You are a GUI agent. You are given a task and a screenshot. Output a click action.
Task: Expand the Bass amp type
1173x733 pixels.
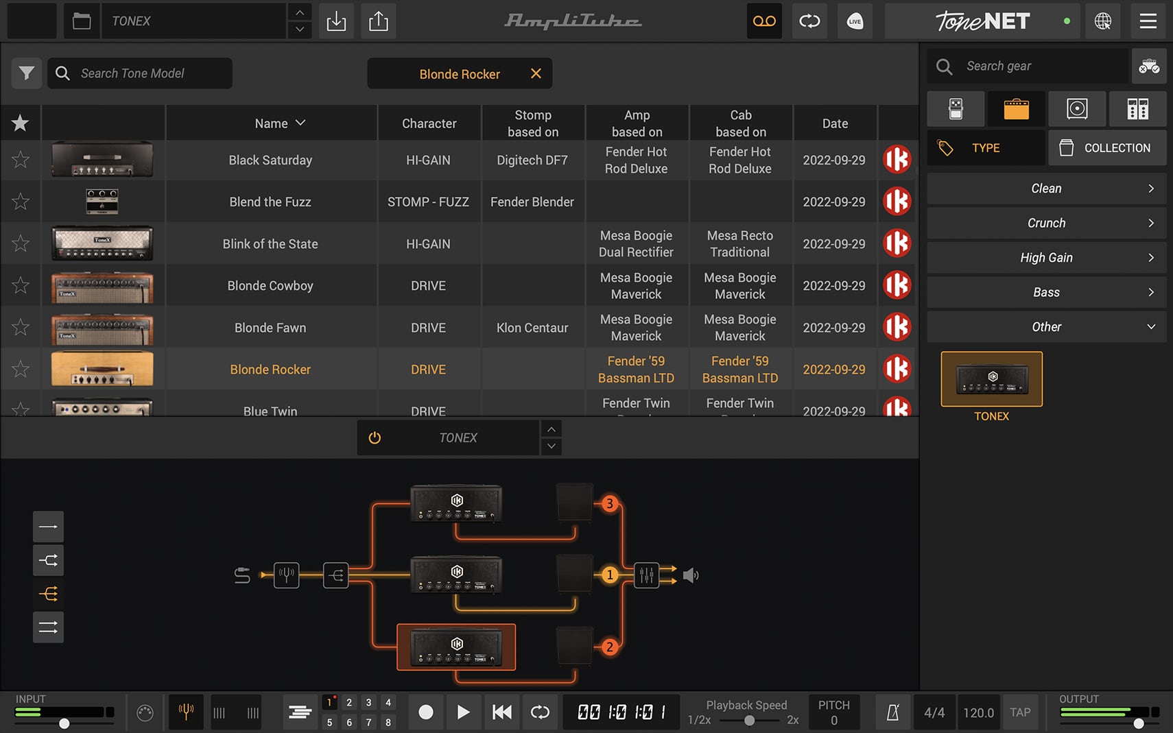point(1046,292)
